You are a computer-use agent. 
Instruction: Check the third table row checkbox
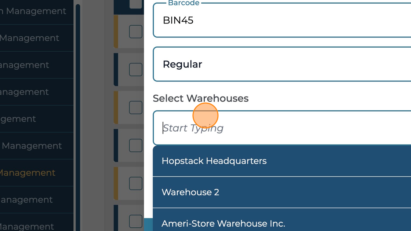click(135, 107)
